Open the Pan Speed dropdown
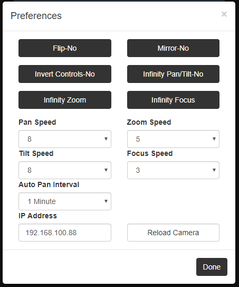The width and height of the screenshot is (239, 287). pos(65,139)
